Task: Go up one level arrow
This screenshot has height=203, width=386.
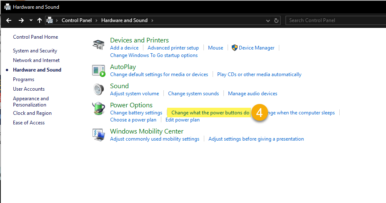Action: point(39,20)
